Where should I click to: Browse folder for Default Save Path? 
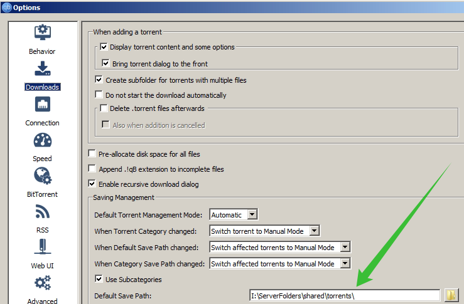click(451, 295)
